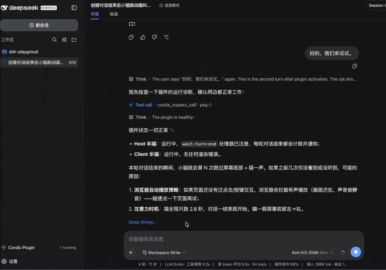Screen dimensions: 386x270
Task: Open the Session button at top right
Action: point(377,5)
